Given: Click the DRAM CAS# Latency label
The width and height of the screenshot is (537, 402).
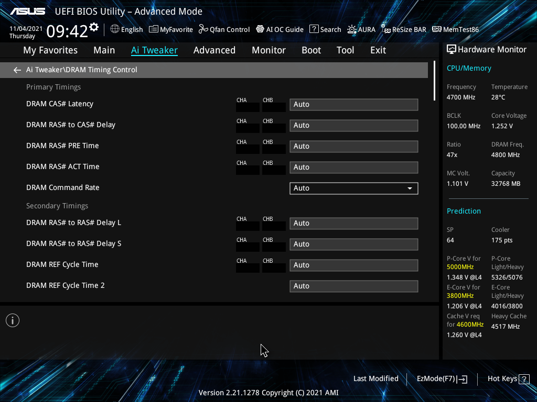Looking at the screenshot, I should [x=60, y=104].
